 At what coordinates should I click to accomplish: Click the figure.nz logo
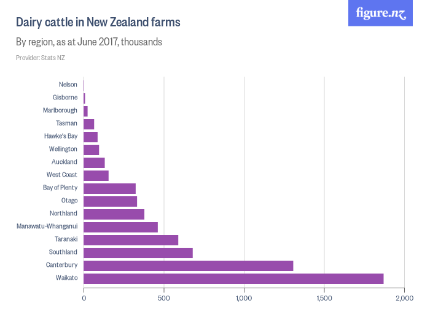(380, 13)
